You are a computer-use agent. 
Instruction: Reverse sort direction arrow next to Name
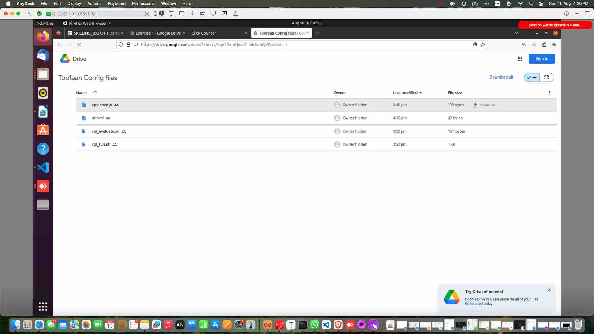(x=95, y=93)
